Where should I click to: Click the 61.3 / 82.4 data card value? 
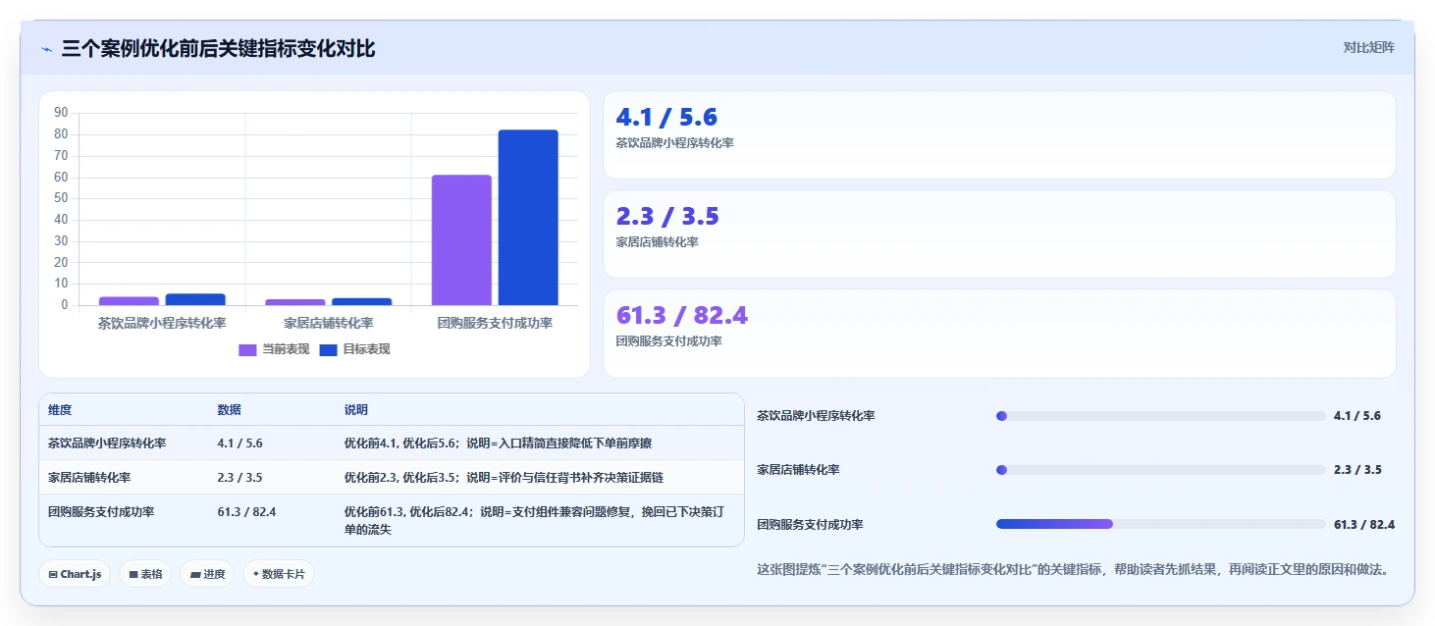pyautogui.click(x=681, y=316)
